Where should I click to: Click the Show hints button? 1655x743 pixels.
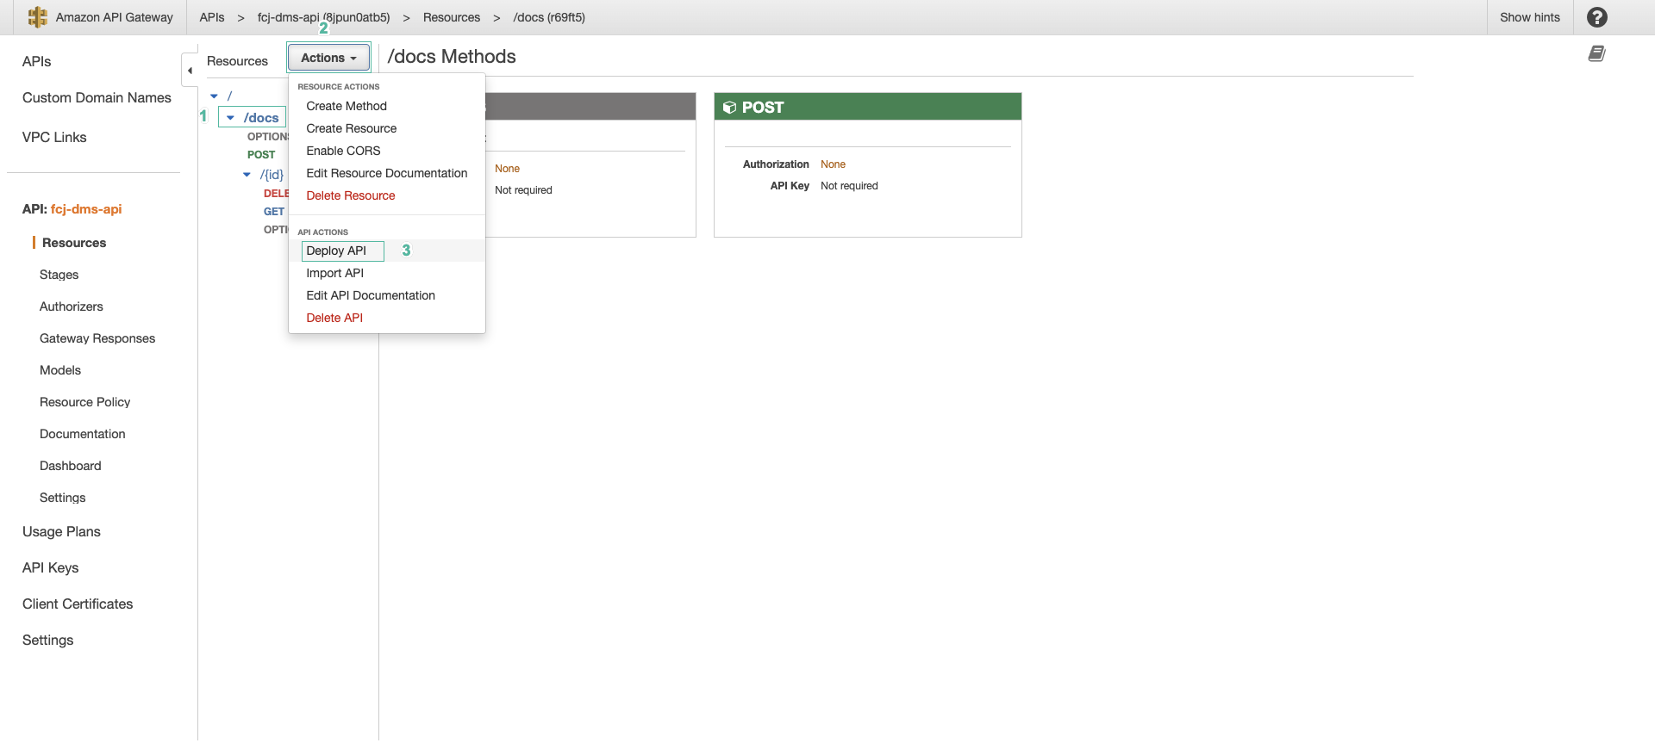pyautogui.click(x=1529, y=17)
